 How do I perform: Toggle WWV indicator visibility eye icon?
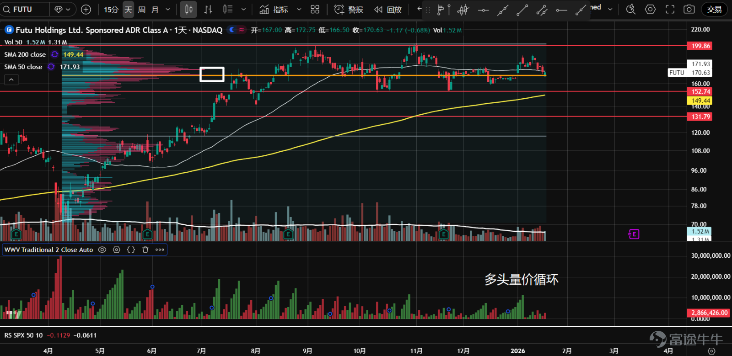click(x=102, y=250)
